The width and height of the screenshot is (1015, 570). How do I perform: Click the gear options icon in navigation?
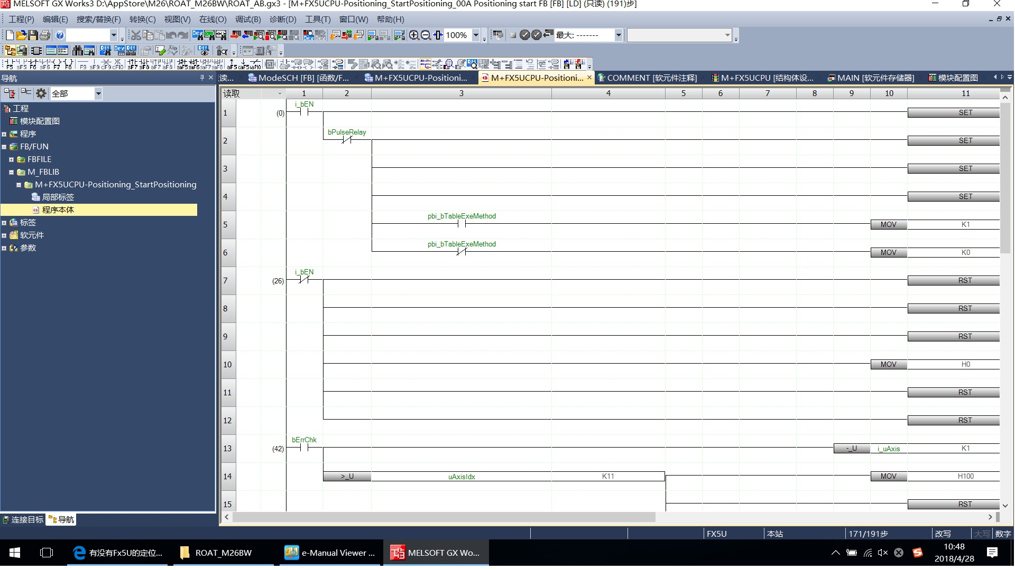(41, 93)
